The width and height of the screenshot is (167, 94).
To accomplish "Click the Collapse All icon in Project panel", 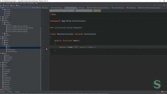I will [x=35, y=8].
